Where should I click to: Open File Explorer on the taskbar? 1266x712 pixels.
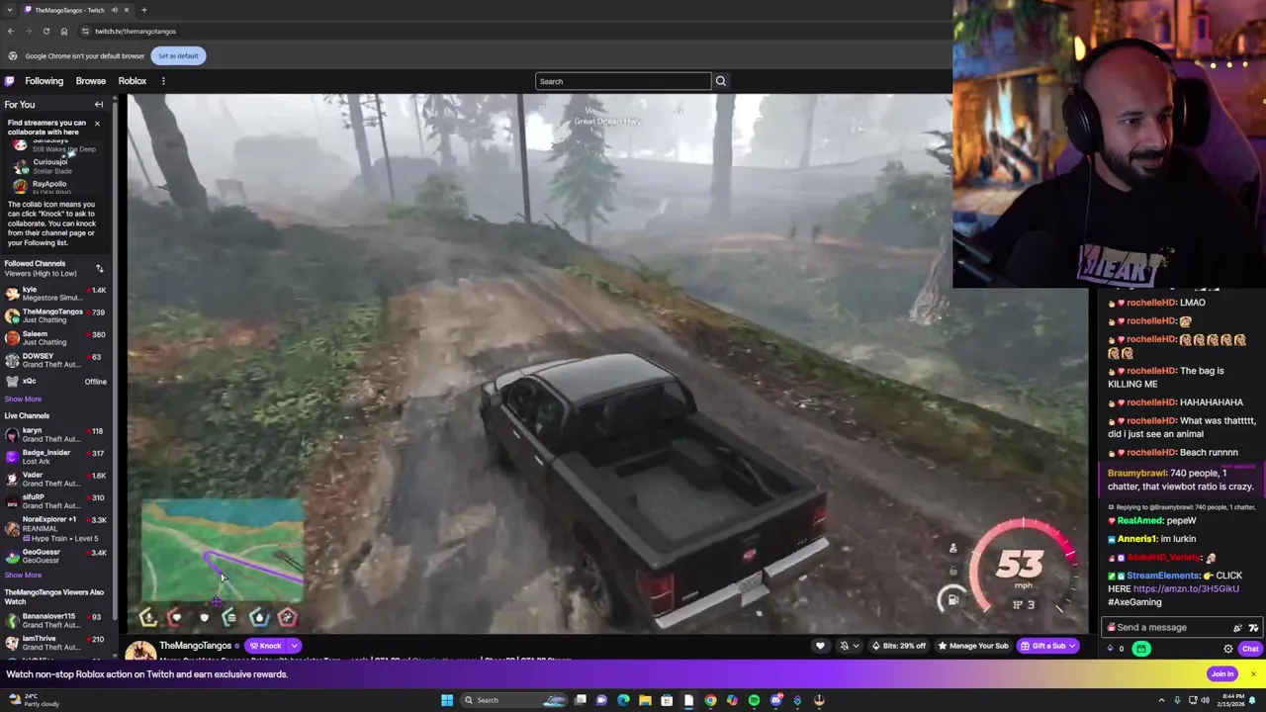(x=645, y=700)
